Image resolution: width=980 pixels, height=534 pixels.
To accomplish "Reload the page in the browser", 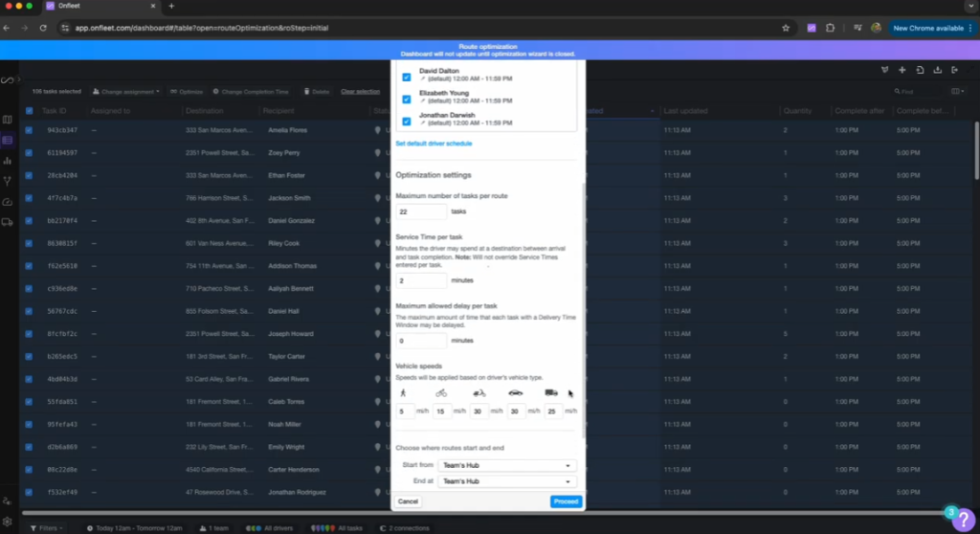I will (43, 28).
